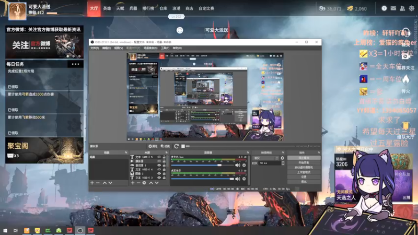Open 麦克风/Aux audio settings gear
This screenshot has width=418, height=235.
(244, 165)
